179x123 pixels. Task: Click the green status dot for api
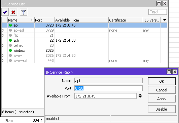(10, 25)
